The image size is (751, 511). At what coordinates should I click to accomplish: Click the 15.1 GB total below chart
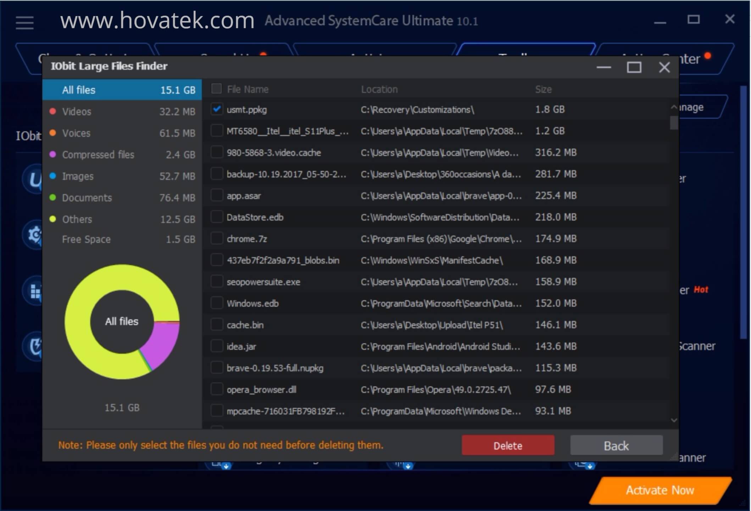[122, 407]
